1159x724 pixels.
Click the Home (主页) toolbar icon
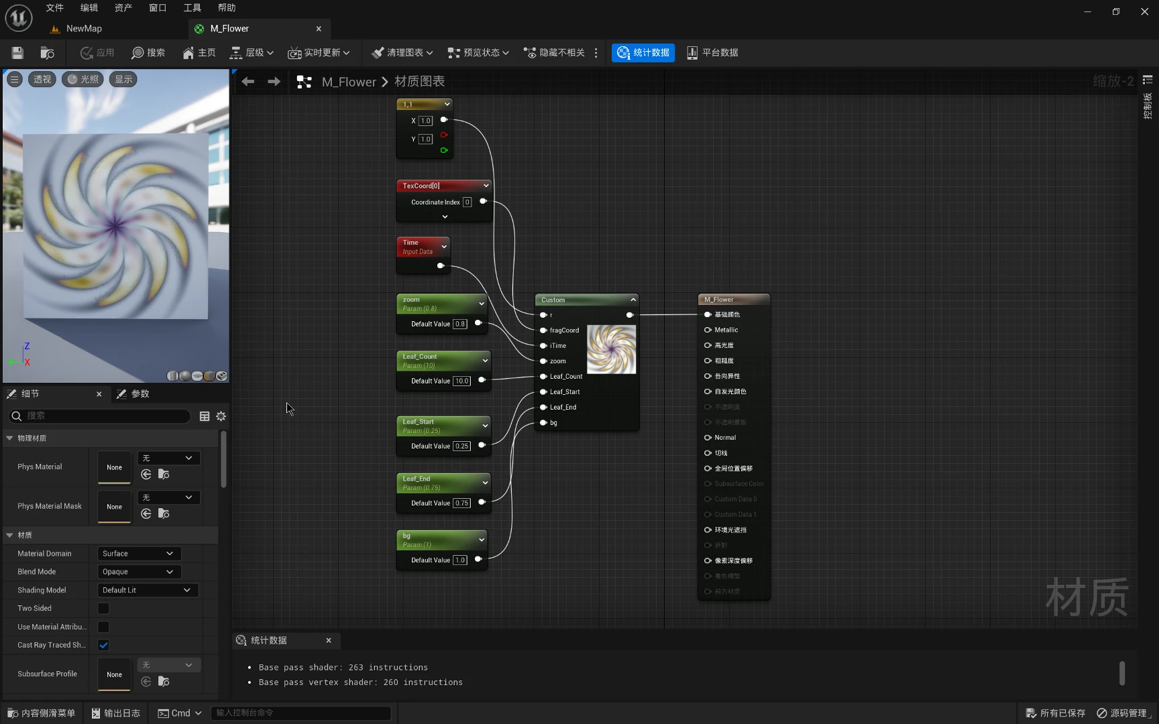point(199,53)
